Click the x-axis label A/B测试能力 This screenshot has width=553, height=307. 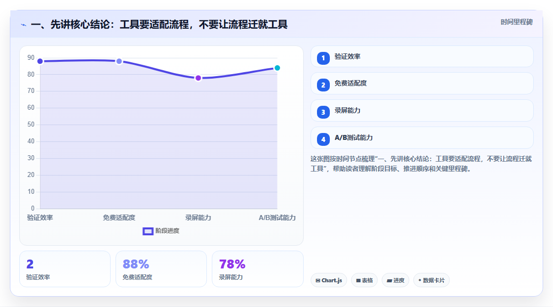point(277,218)
